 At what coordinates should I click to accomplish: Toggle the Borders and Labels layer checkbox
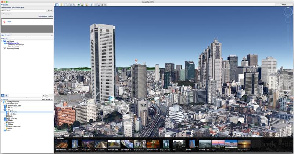(x=5, y=106)
